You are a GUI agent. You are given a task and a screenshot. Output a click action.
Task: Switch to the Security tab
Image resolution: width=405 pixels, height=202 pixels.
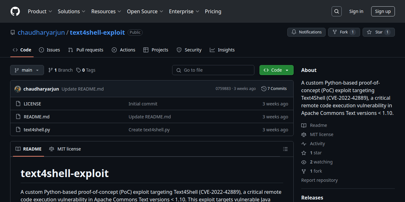pyautogui.click(x=189, y=50)
